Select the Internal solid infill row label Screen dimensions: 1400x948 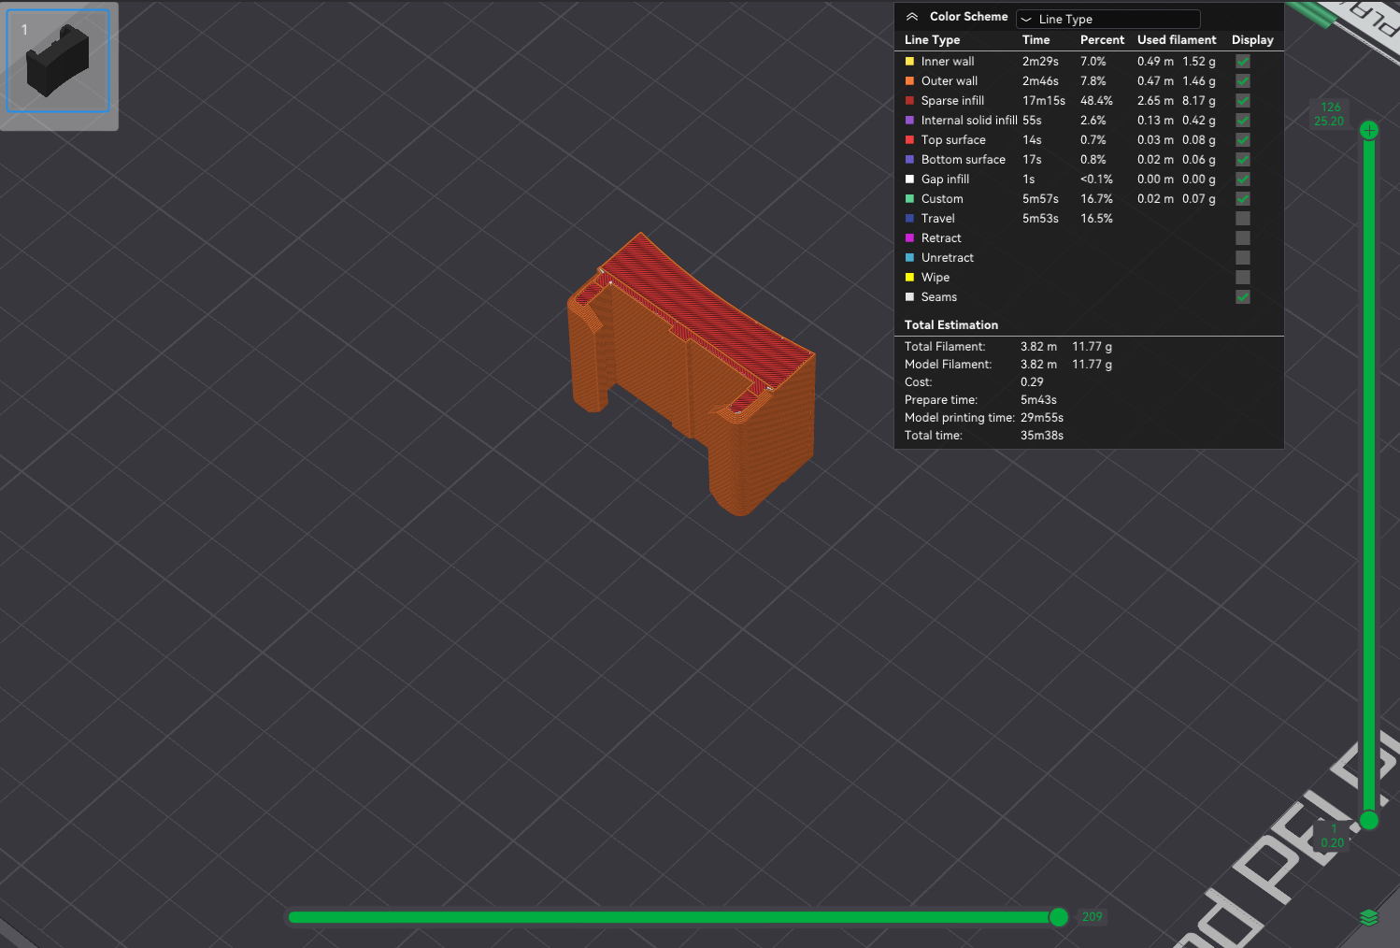click(x=969, y=120)
